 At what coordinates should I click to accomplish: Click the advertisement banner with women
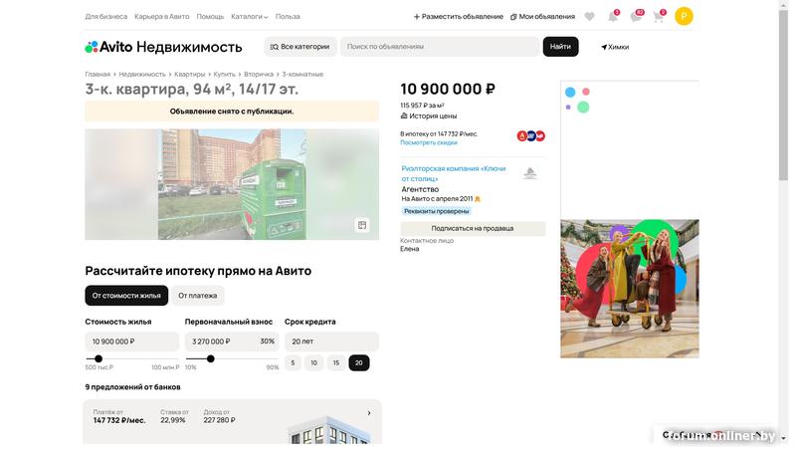630,289
